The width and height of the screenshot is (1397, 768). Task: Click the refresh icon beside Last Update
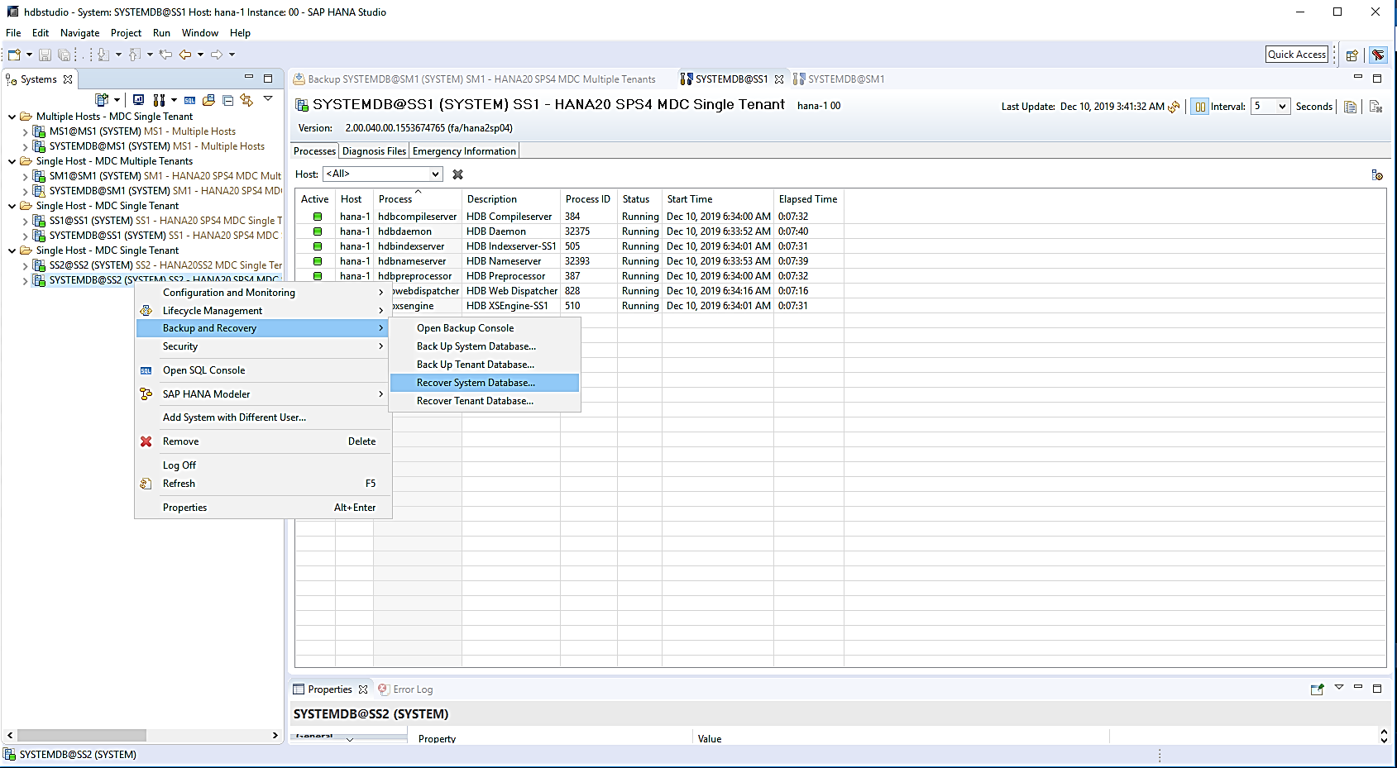pyautogui.click(x=1174, y=107)
